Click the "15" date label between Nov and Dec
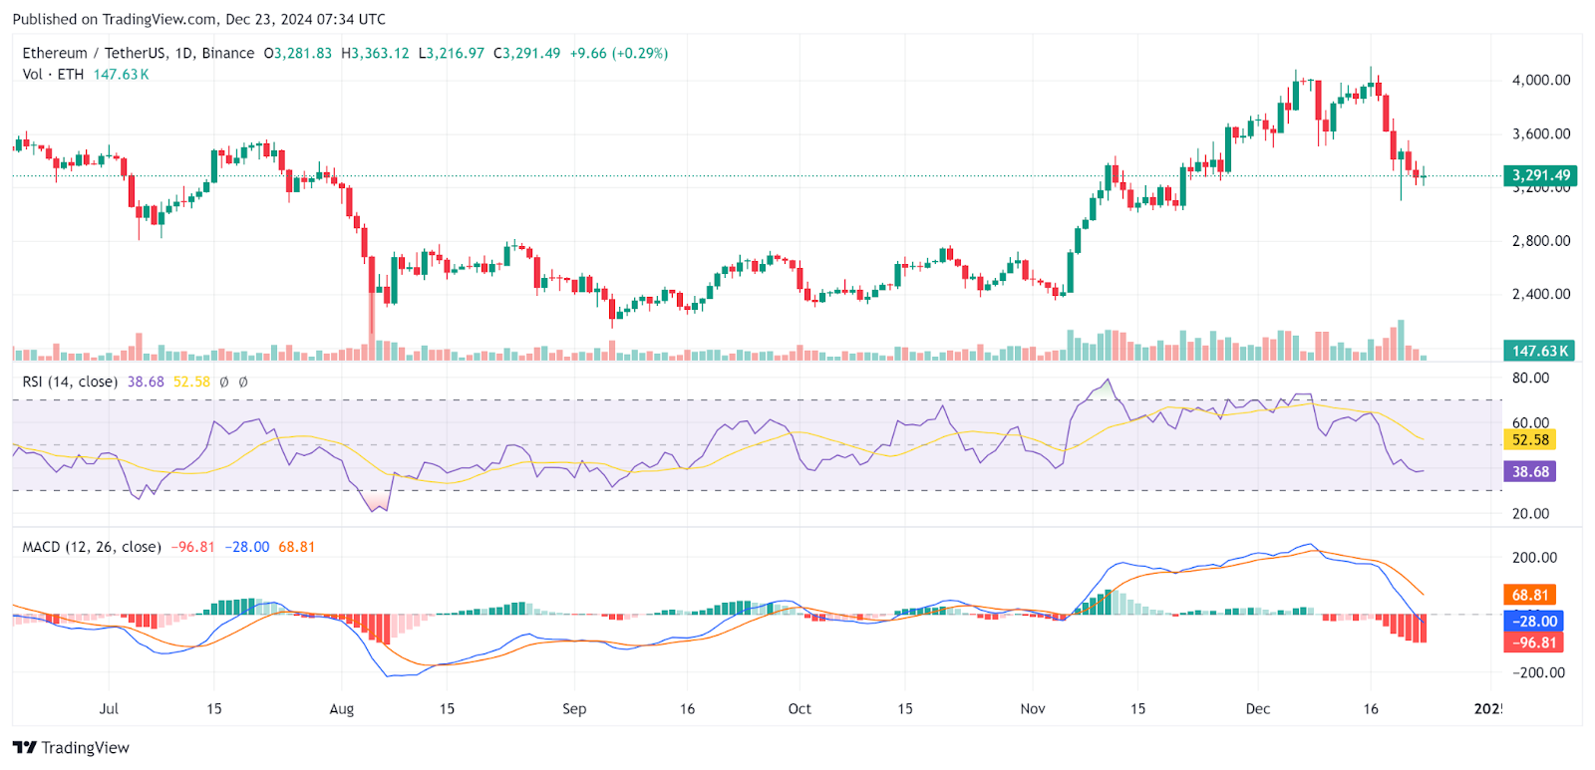Screen dimensions: 1595x770 1137,708
